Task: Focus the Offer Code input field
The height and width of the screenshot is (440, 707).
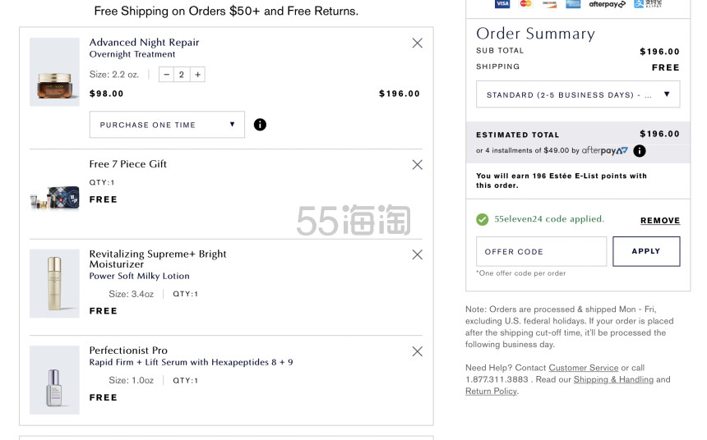Action: tap(541, 251)
